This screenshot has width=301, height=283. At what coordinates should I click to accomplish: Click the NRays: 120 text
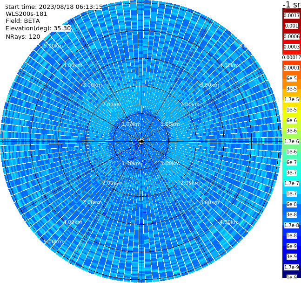pos(23,36)
